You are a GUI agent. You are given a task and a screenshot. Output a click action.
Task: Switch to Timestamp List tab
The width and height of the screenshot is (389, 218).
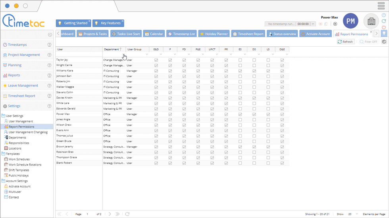(182, 34)
